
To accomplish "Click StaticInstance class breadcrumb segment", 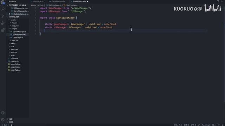I will point(71,5).
